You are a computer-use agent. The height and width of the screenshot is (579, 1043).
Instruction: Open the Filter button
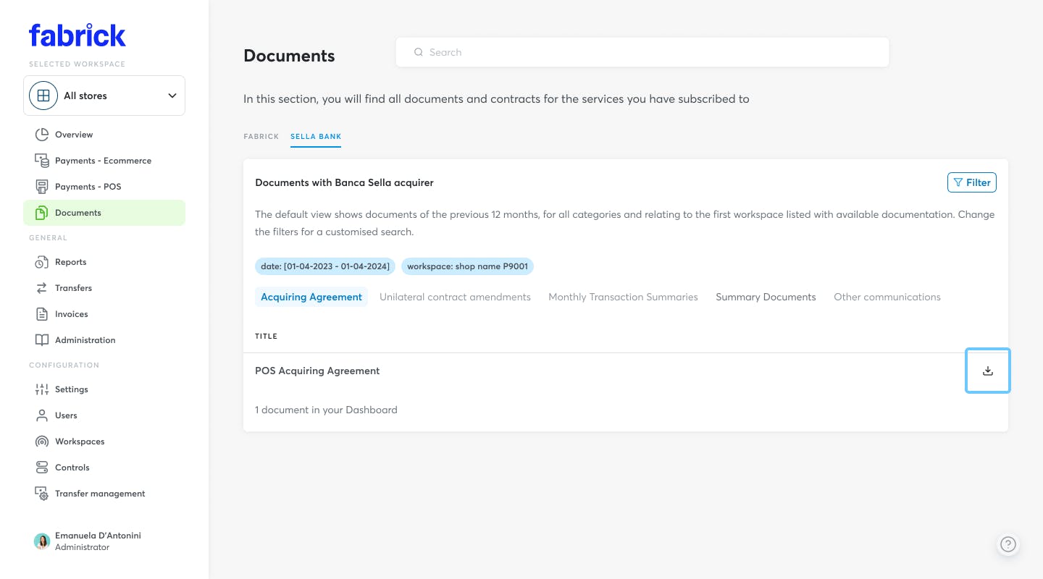click(972, 182)
